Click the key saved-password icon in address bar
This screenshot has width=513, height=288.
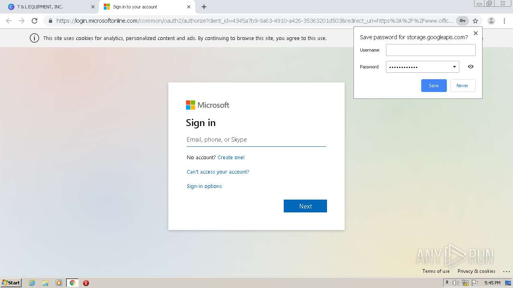pyautogui.click(x=463, y=21)
